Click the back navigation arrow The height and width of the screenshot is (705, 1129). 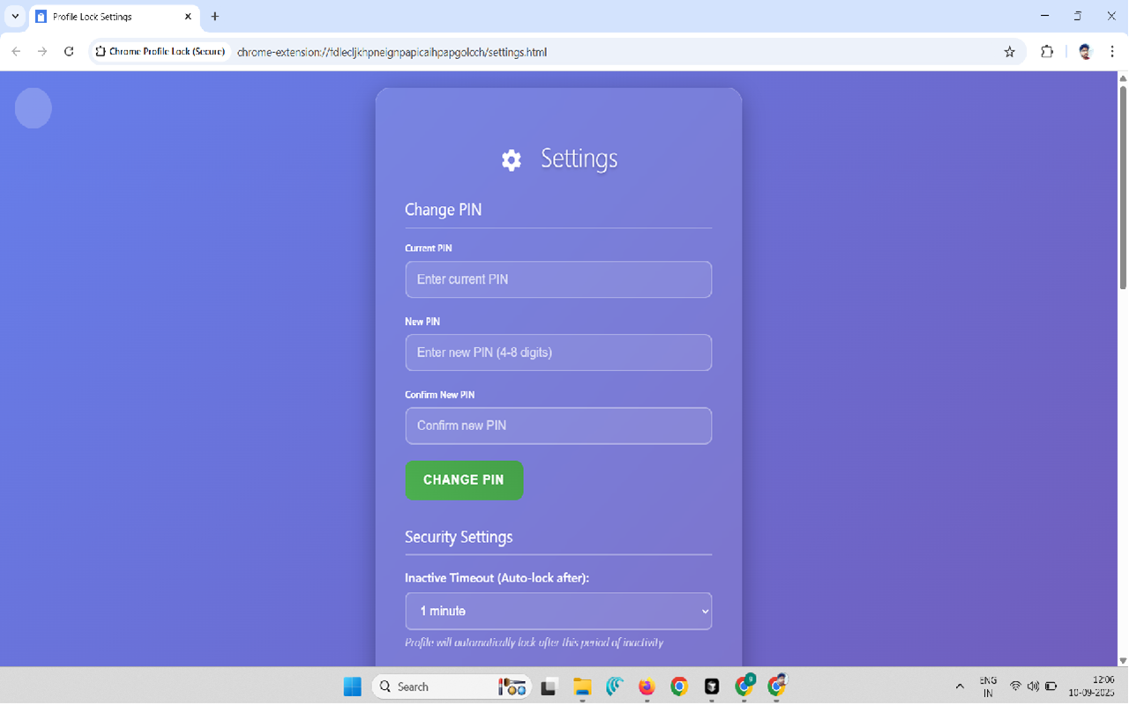tap(15, 52)
